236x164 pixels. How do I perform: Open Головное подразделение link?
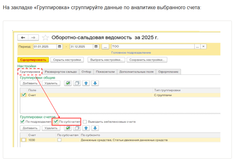click(131, 53)
